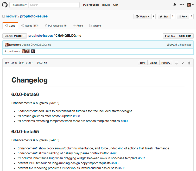Click the forks count 6
Image resolution: width=196 pixels, height=171 pixels.
coord(191,16)
